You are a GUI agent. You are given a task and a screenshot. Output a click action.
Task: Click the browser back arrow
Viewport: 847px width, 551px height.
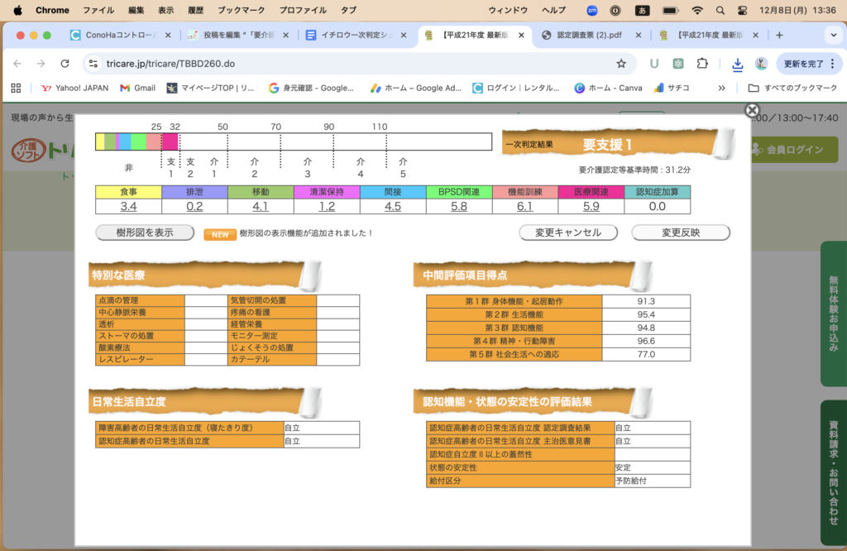pyautogui.click(x=17, y=64)
